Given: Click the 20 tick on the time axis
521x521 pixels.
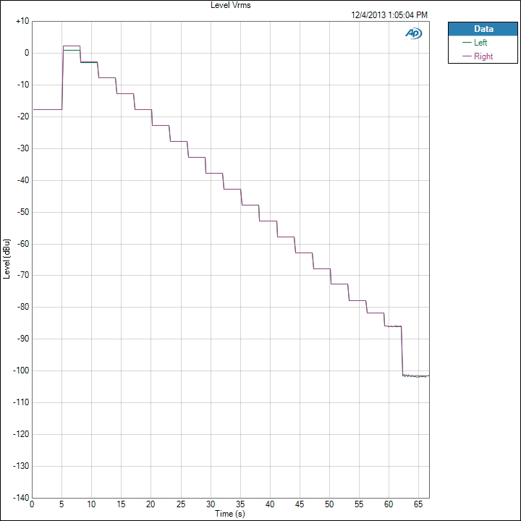Looking at the screenshot, I should [x=151, y=504].
